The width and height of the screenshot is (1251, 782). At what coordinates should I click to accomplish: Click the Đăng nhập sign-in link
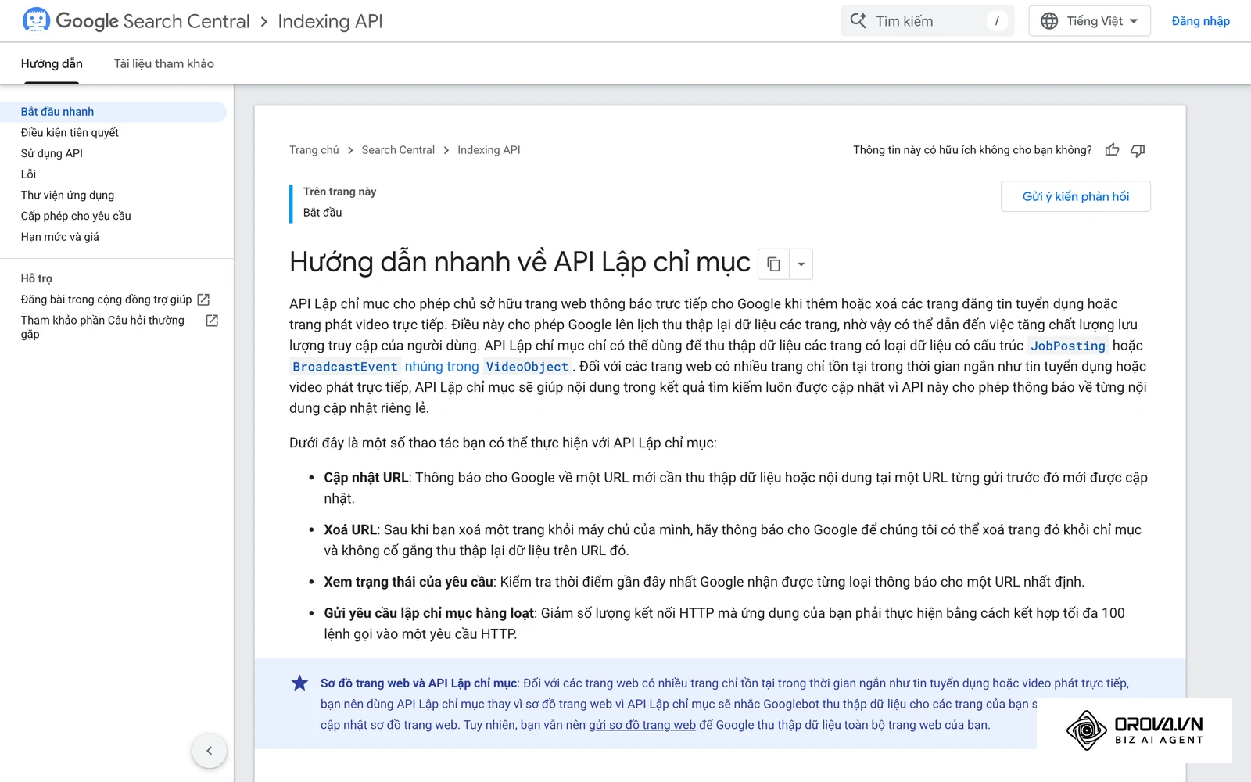tap(1200, 21)
